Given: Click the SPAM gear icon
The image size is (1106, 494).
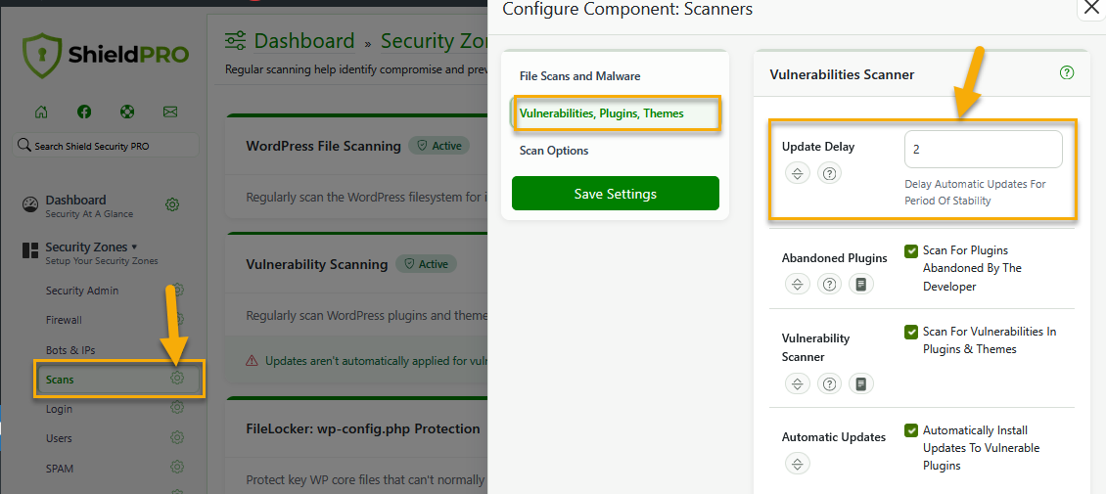Looking at the screenshot, I should point(177,467).
